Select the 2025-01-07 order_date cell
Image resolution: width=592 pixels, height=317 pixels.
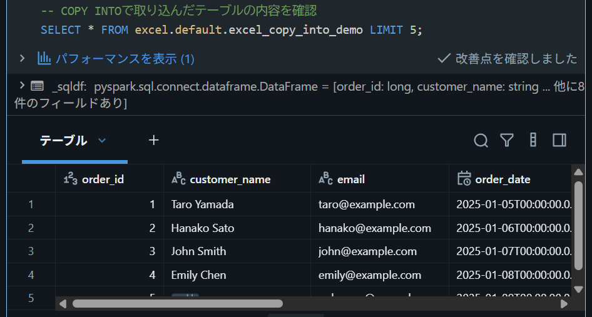pos(511,251)
